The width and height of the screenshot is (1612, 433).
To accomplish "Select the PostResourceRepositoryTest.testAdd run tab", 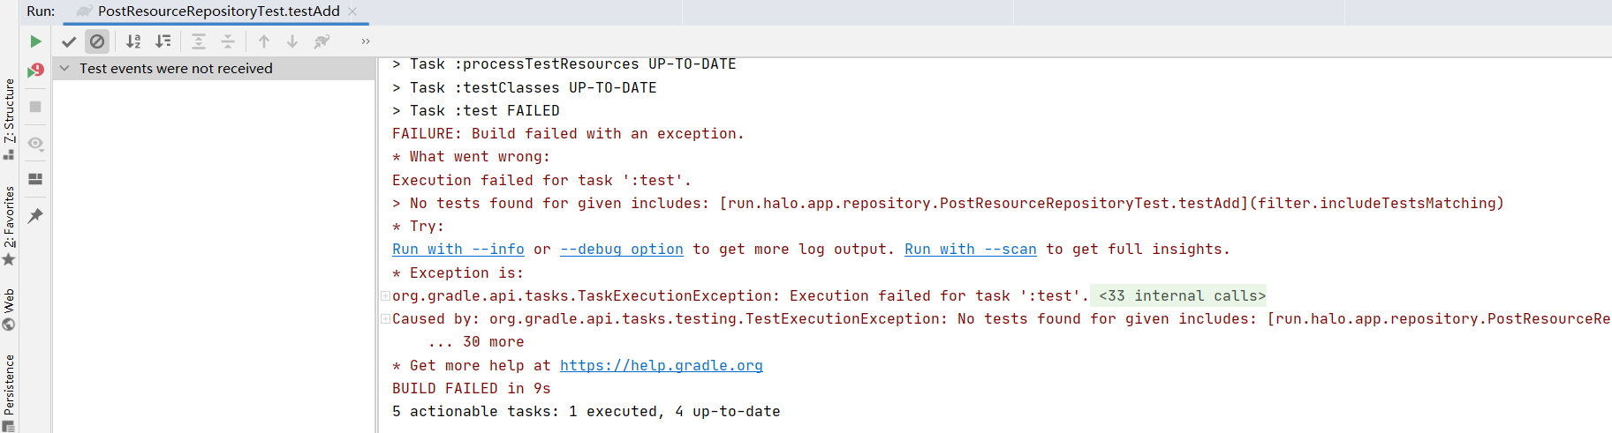I will click(x=218, y=11).
